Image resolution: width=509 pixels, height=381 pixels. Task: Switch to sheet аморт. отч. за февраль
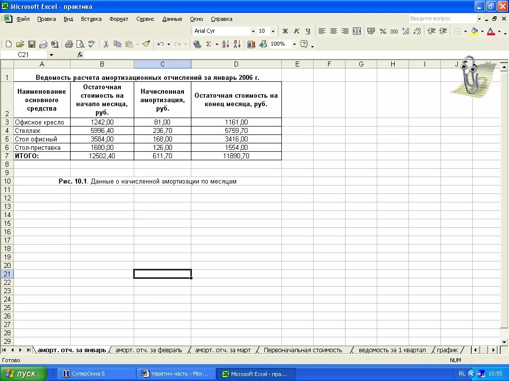149,350
